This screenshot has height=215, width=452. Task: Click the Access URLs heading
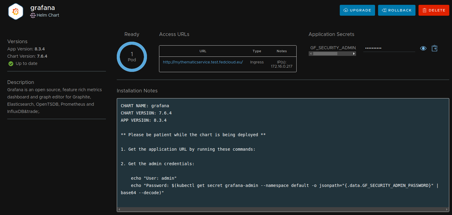pyautogui.click(x=174, y=34)
